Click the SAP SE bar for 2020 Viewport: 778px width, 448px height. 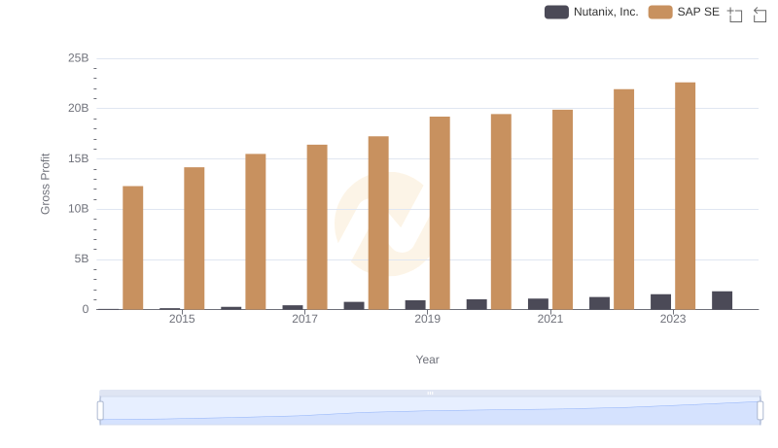(501, 212)
